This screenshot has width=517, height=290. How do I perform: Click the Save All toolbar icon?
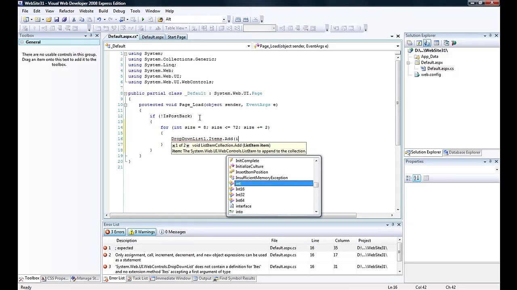point(64,19)
